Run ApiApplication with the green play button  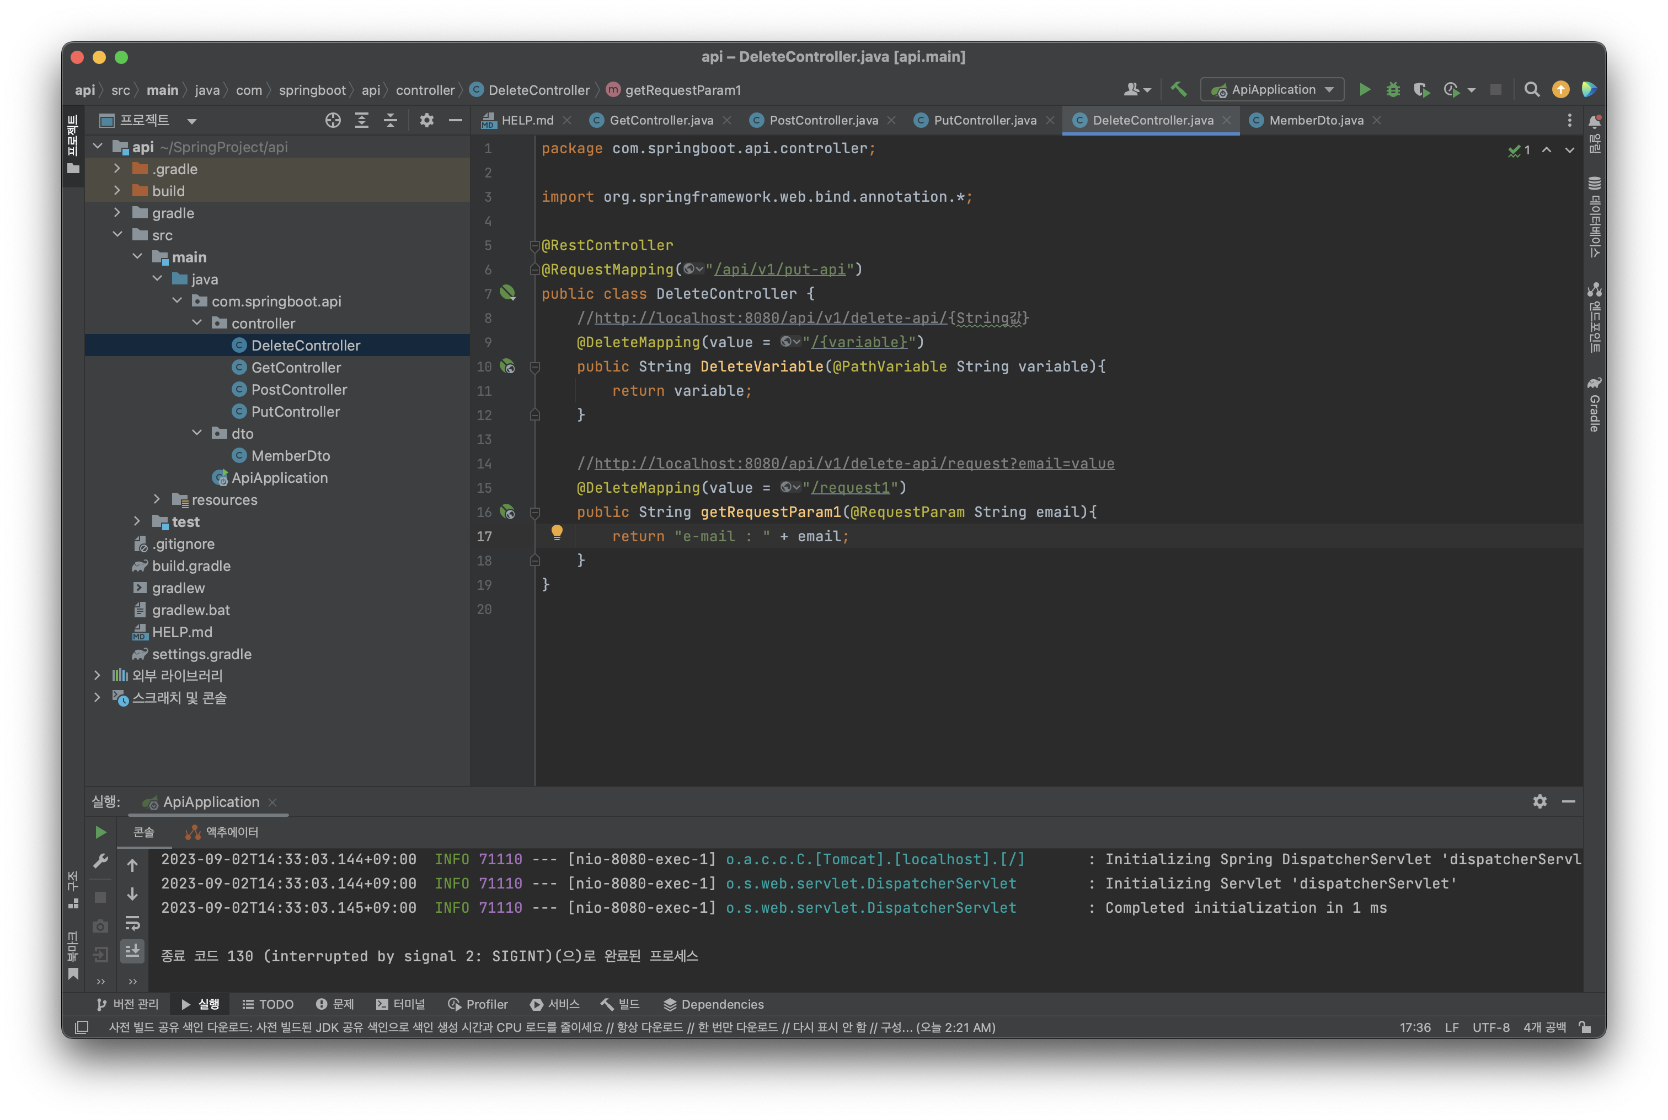tap(1364, 90)
